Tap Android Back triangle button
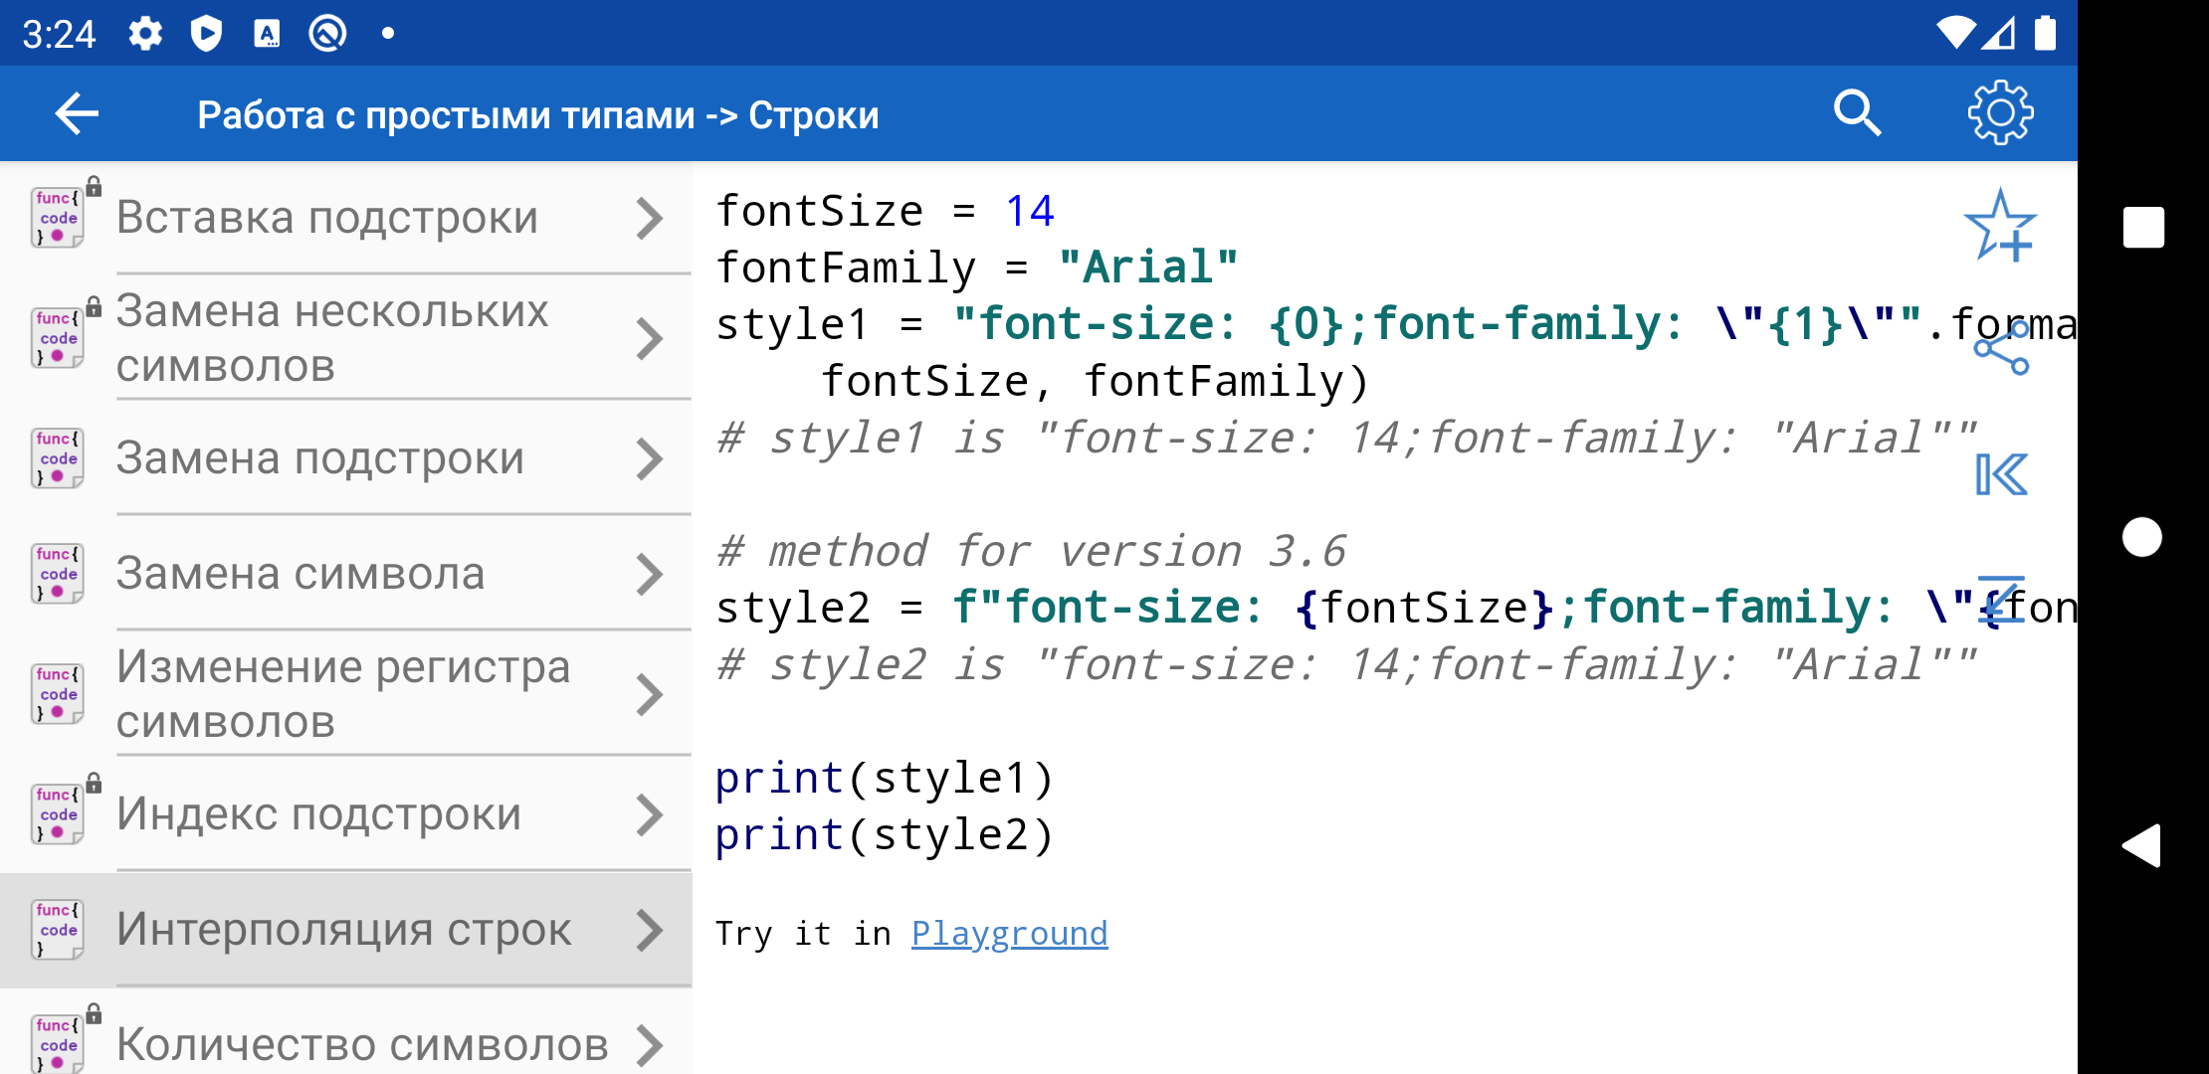The height and width of the screenshot is (1074, 2209). [2141, 846]
